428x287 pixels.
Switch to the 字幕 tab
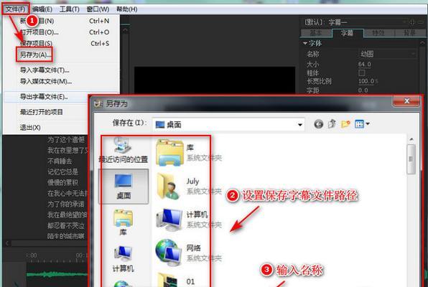coord(347,33)
